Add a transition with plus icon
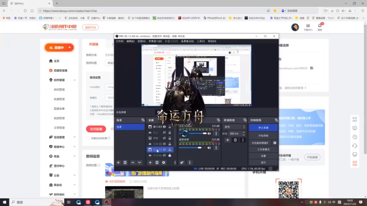Screen dimensions: 367x206 coord(228,140)
